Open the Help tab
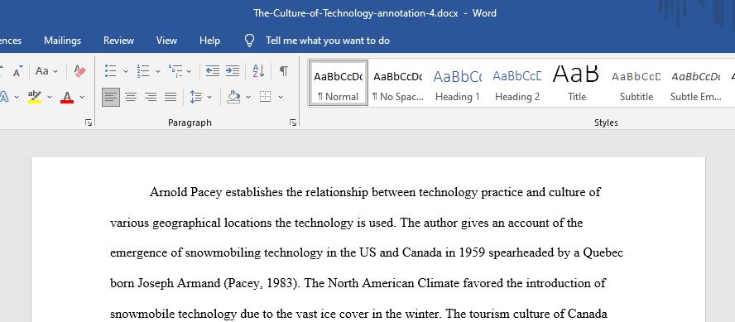 209,41
